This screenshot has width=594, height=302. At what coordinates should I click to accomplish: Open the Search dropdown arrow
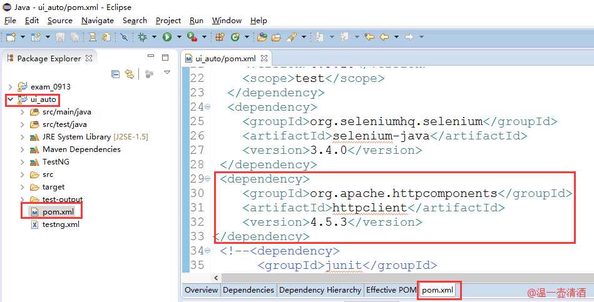(304, 37)
